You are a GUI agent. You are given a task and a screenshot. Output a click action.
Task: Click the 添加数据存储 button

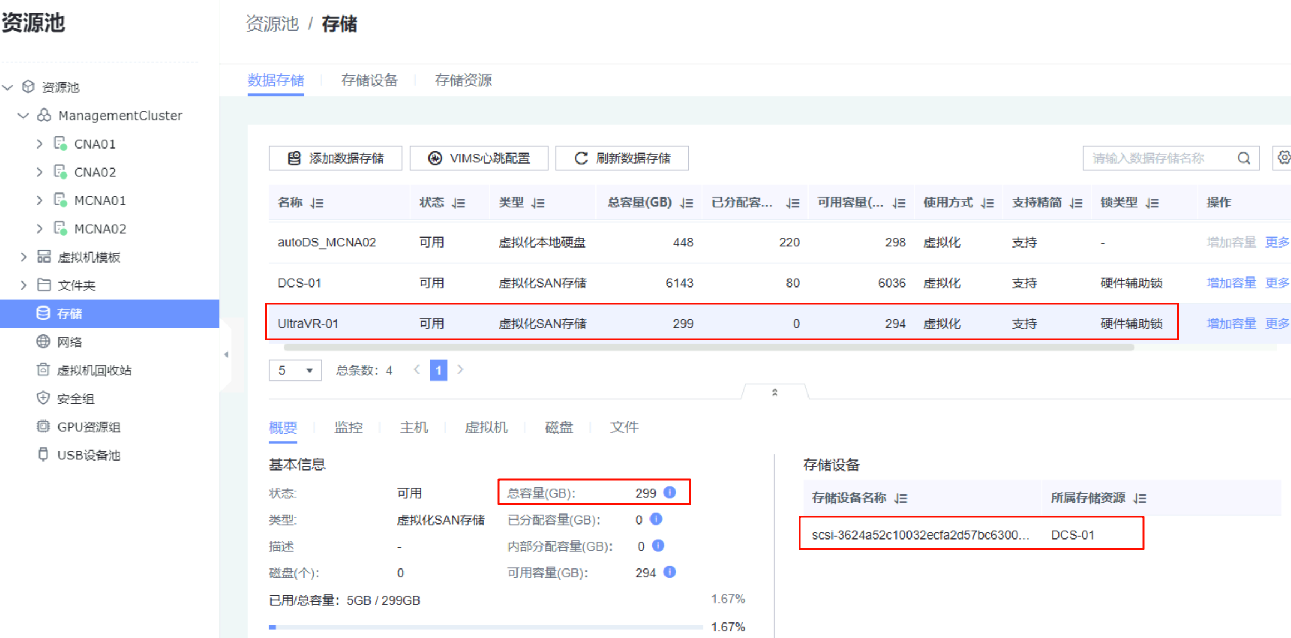336,159
